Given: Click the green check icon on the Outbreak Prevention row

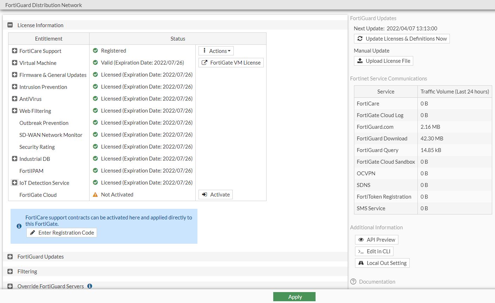Looking at the screenshot, I should [x=95, y=122].
